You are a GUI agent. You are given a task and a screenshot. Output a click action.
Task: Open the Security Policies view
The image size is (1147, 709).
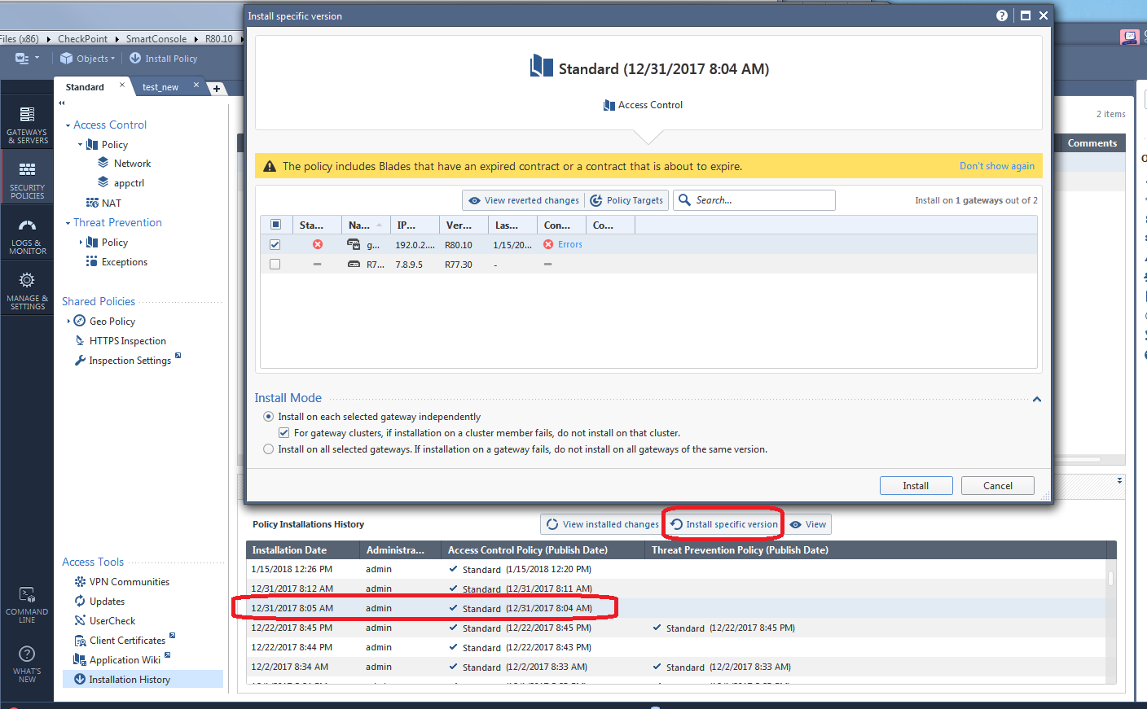pyautogui.click(x=27, y=180)
